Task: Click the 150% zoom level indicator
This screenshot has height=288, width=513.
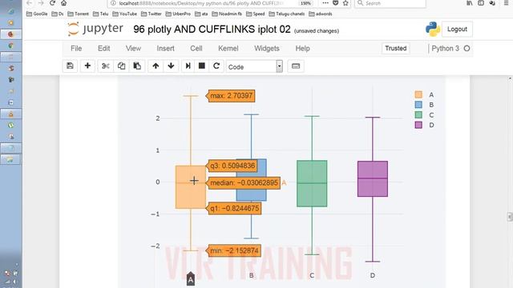Action: click(x=305, y=3)
